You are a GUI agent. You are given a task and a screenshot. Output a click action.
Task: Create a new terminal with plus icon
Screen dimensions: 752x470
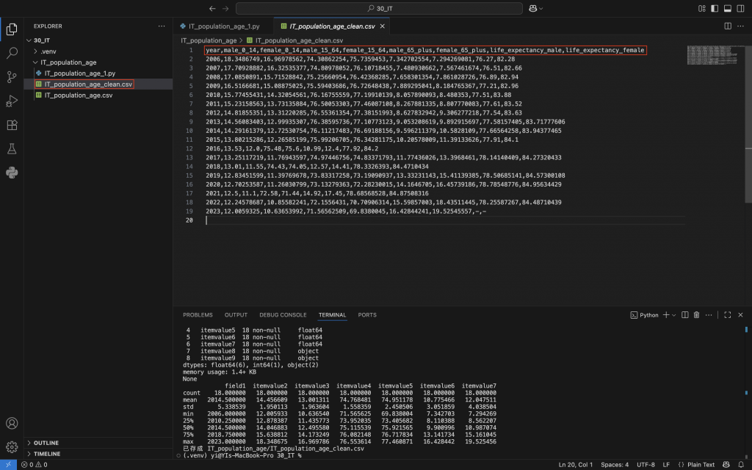665,314
